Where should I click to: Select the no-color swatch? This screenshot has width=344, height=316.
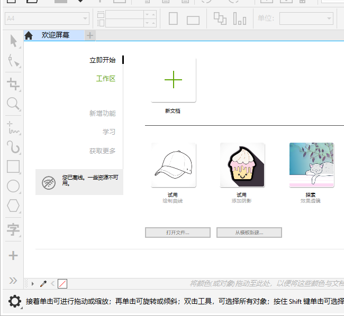click(62, 284)
